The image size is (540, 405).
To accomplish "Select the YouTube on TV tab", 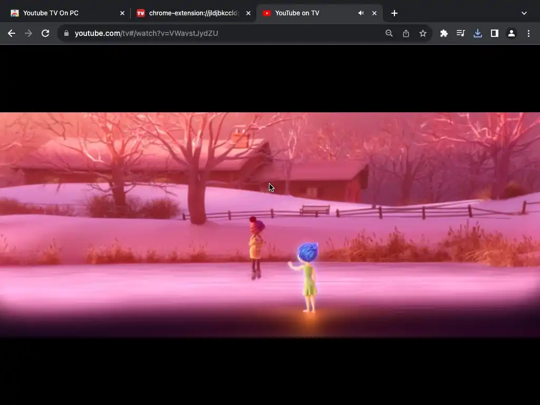I will coord(320,13).
